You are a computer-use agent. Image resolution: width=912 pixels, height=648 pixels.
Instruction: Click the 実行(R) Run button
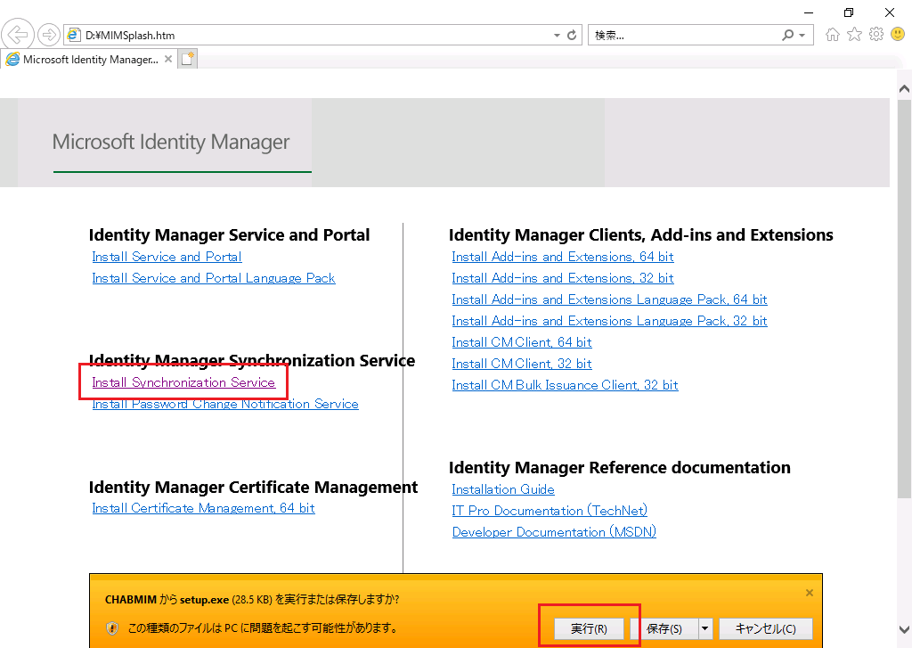(x=589, y=628)
